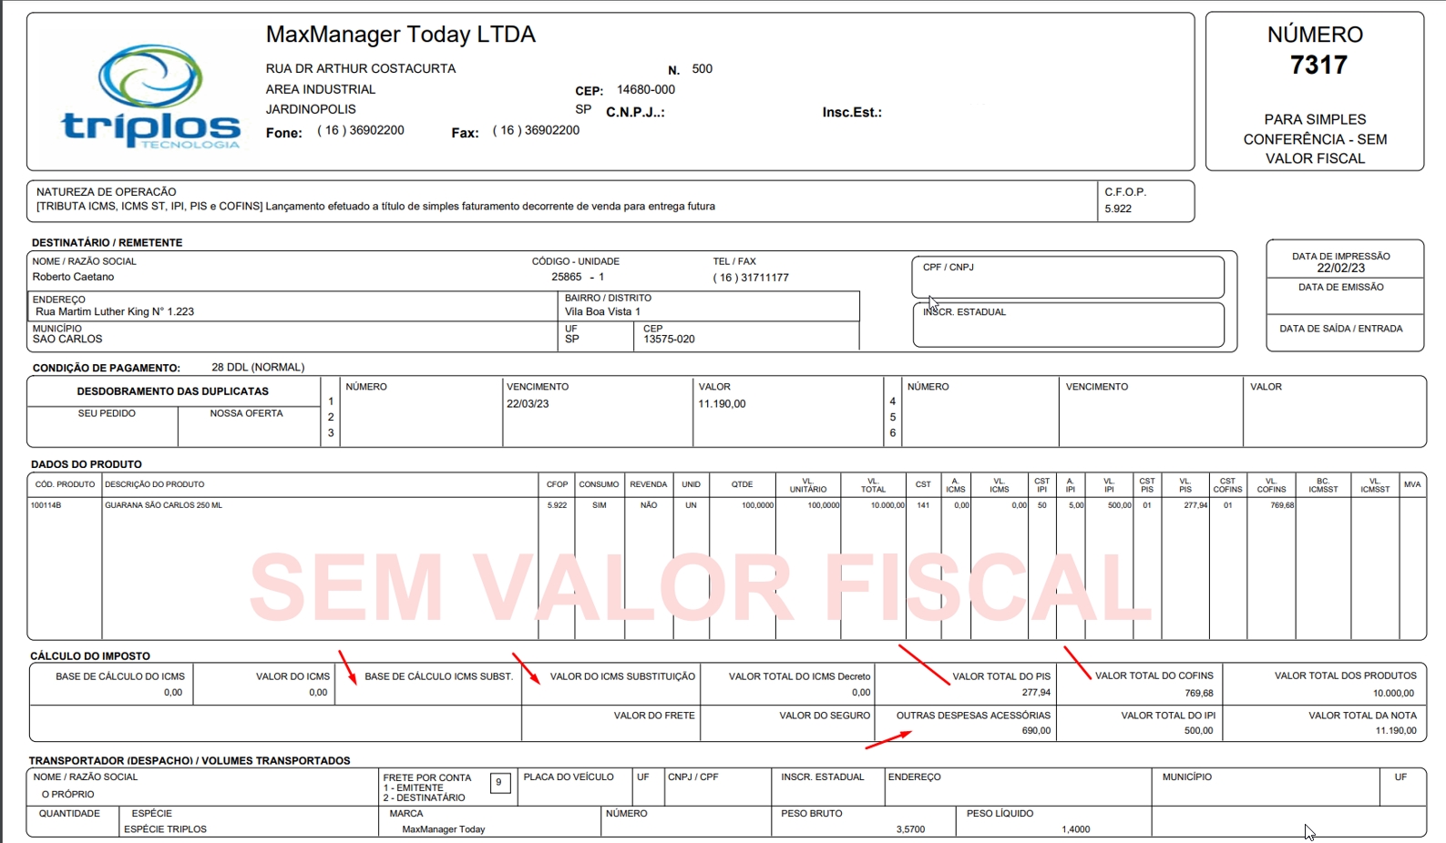1446x843 pixels.
Task: Click IPI rate '5,00'
Action: click(x=1076, y=505)
